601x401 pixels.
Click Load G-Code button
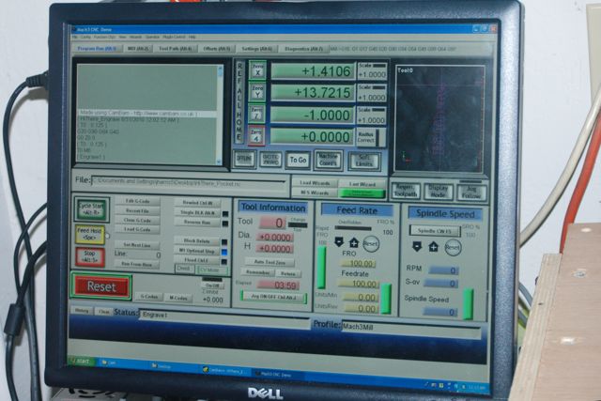tap(138, 229)
